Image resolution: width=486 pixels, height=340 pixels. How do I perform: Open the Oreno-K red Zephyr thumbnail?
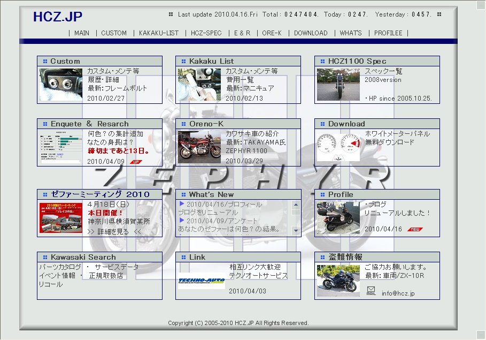pos(199,147)
